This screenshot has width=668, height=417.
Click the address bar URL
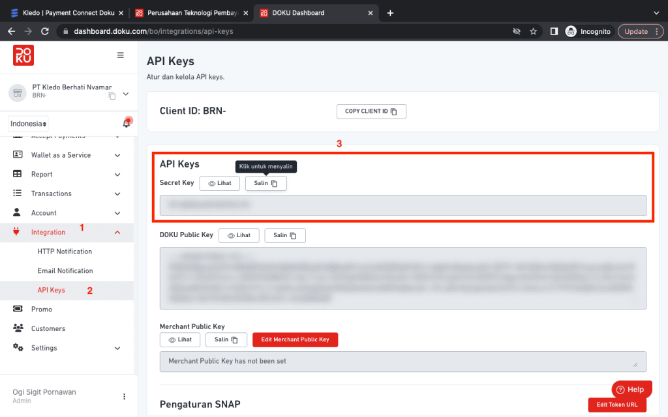coord(153,31)
